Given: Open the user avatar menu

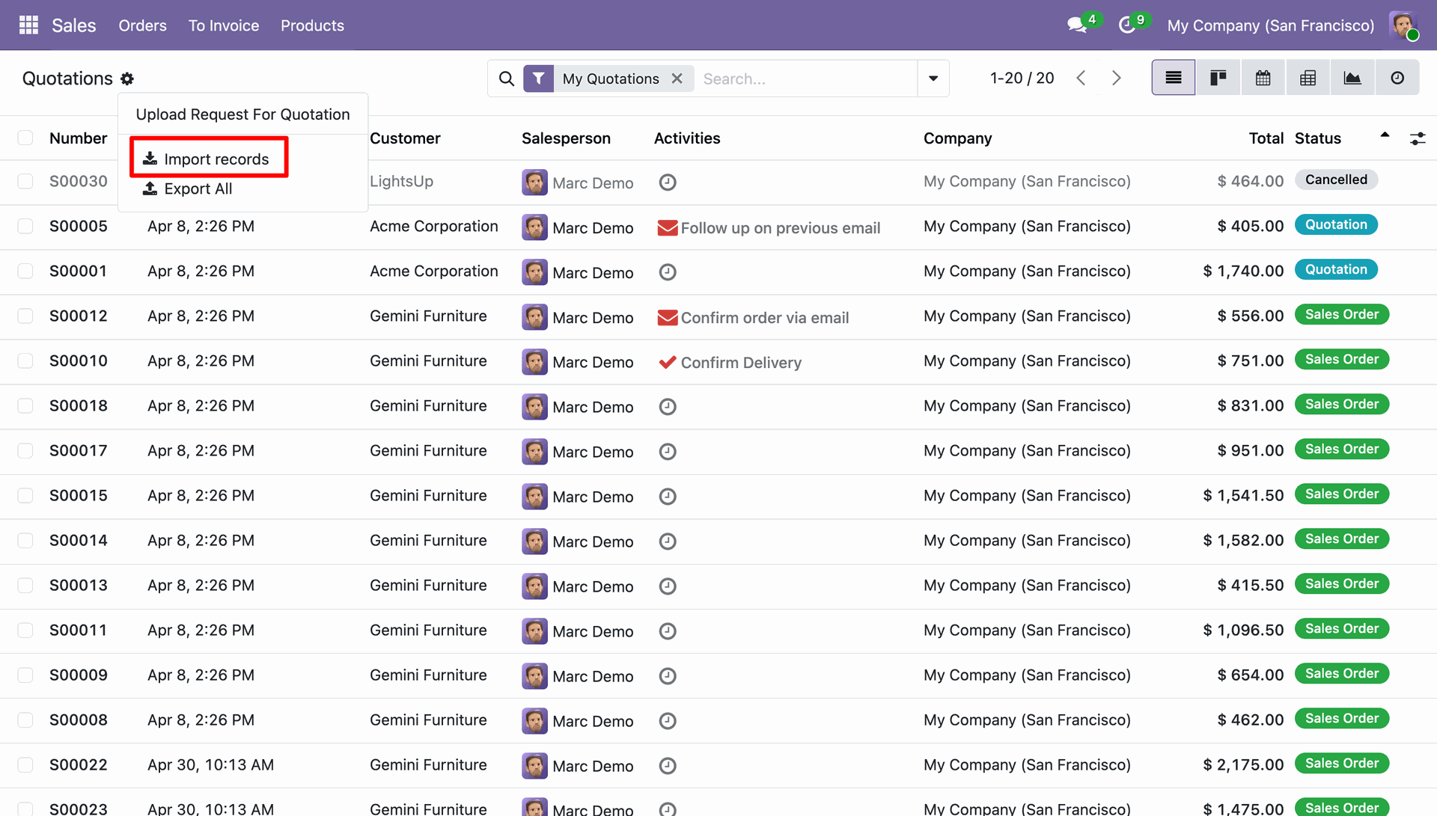Looking at the screenshot, I should pos(1403,25).
